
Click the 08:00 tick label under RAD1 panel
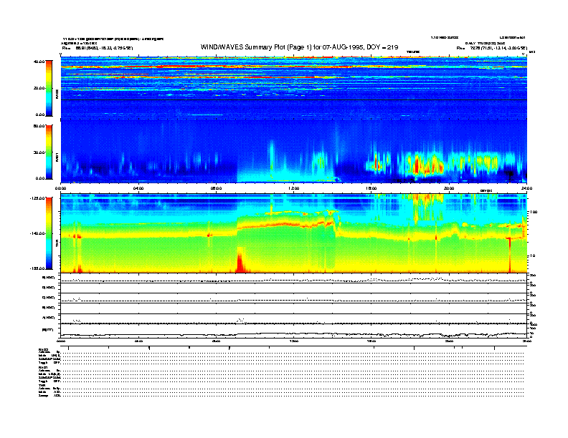point(217,188)
